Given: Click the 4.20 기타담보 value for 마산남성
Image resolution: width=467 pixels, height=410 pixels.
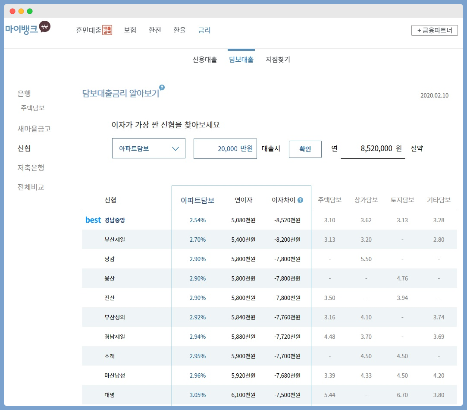Looking at the screenshot, I should tap(439, 375).
